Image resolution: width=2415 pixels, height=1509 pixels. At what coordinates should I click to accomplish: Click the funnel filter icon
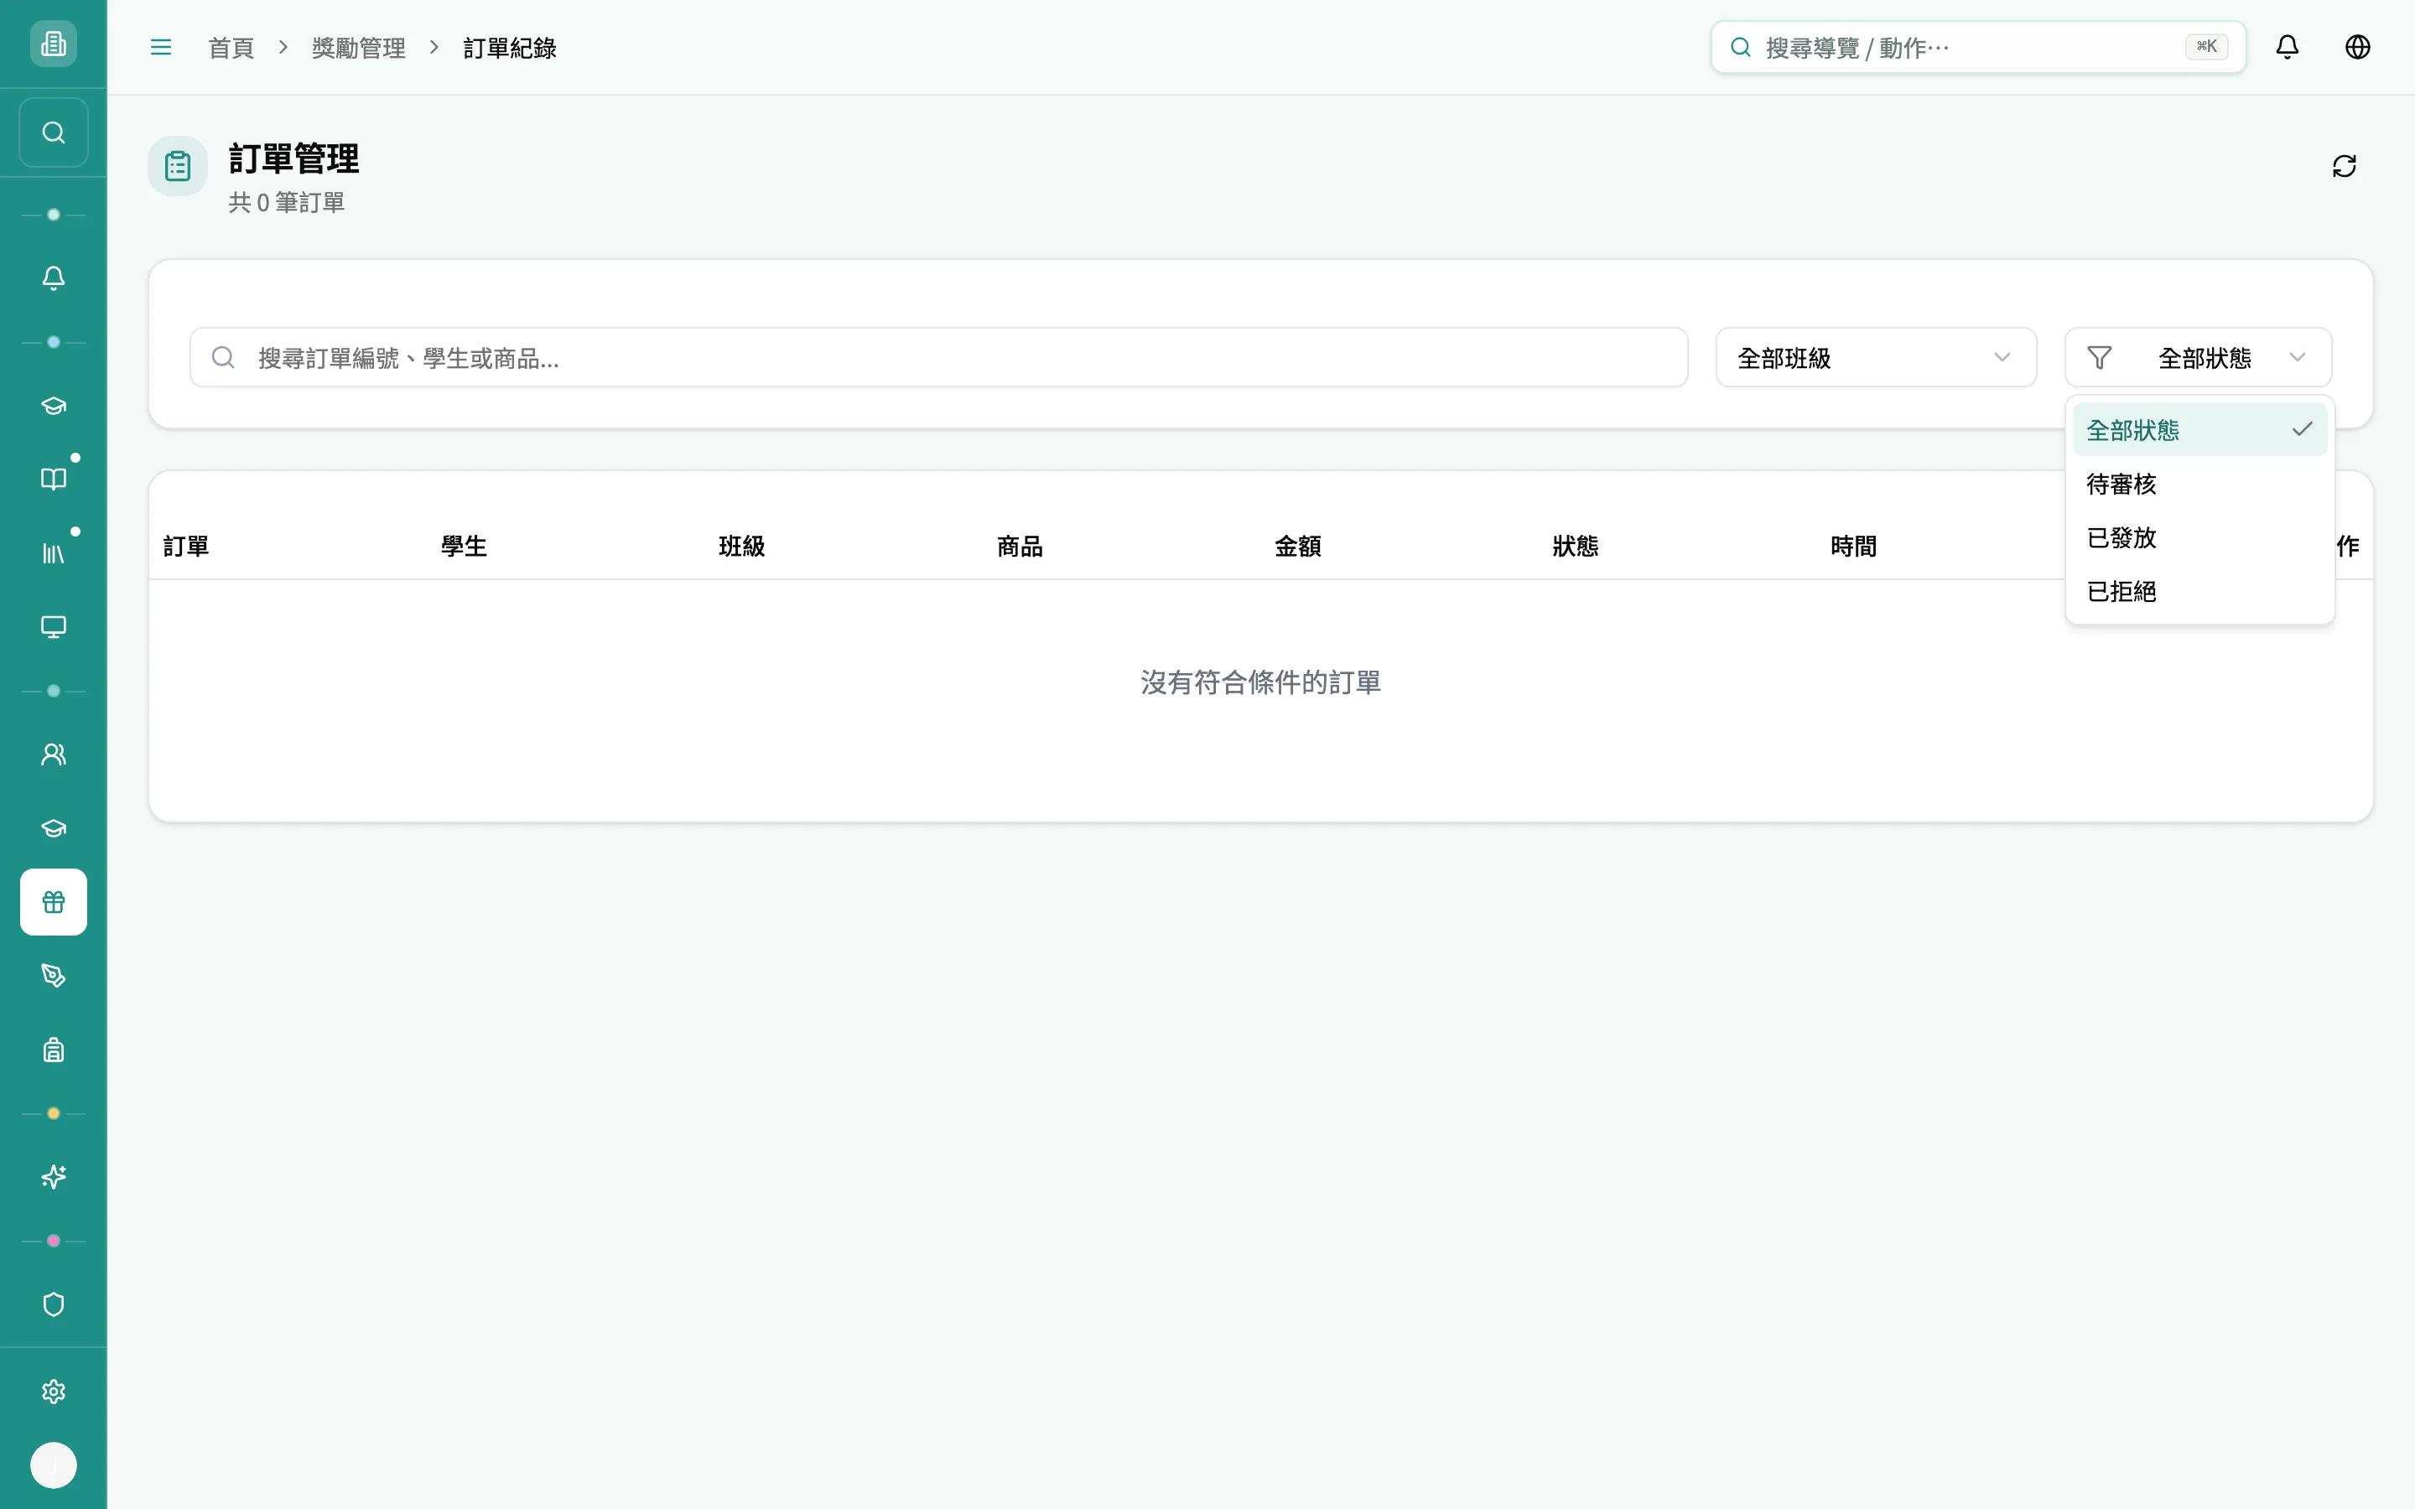point(2100,357)
